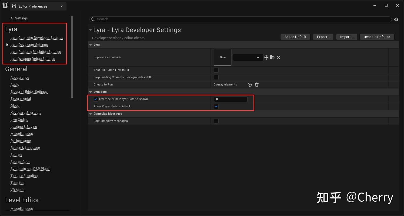The height and width of the screenshot is (216, 404).
Task: Click the settings Search input field
Action: [241, 19]
